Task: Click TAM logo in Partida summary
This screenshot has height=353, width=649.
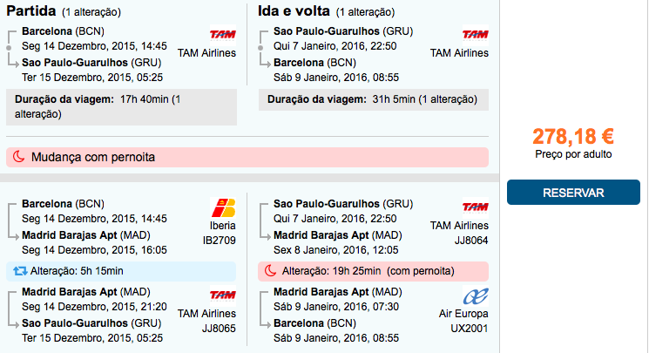Action: [223, 35]
